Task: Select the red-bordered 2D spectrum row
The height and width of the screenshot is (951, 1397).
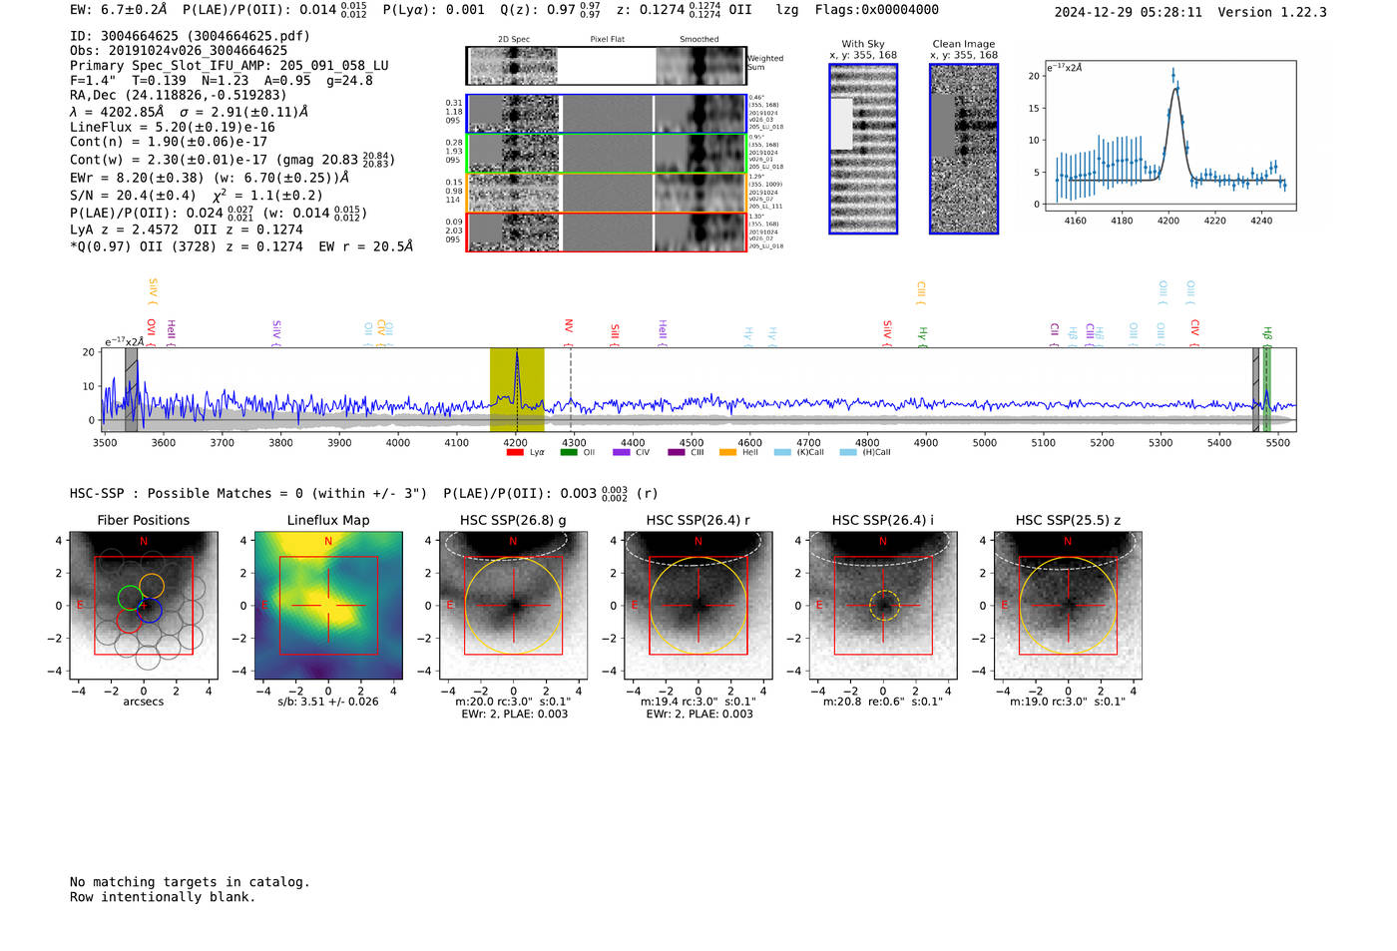Action: (607, 232)
